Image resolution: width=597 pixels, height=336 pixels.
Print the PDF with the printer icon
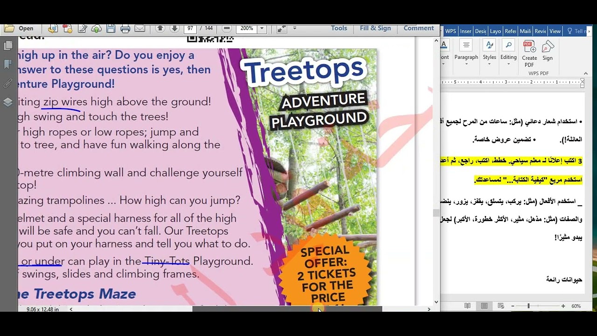pyautogui.click(x=125, y=28)
